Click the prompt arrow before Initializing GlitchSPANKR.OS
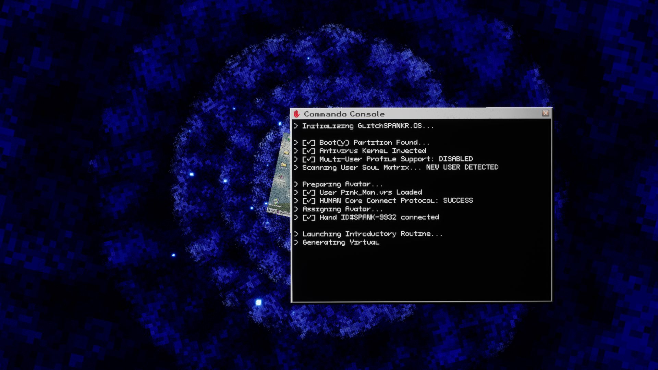 [x=296, y=126]
